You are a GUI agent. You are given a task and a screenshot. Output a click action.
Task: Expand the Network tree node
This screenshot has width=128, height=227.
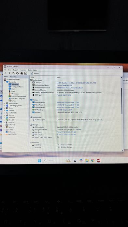click(x=4, y=117)
